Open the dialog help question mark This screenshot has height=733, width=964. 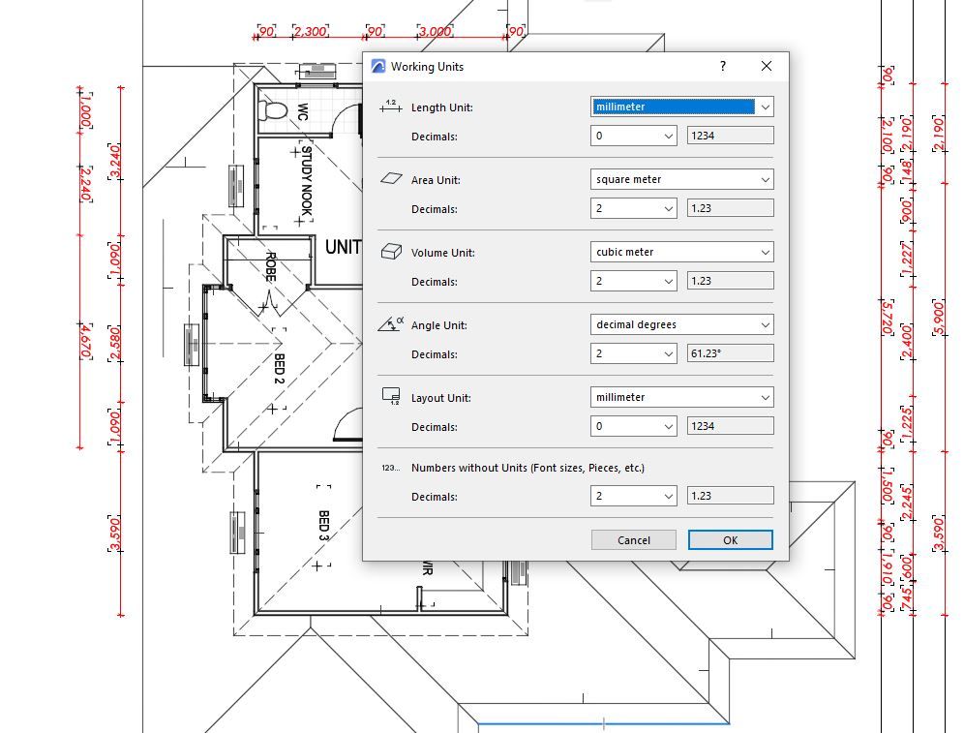tap(723, 66)
